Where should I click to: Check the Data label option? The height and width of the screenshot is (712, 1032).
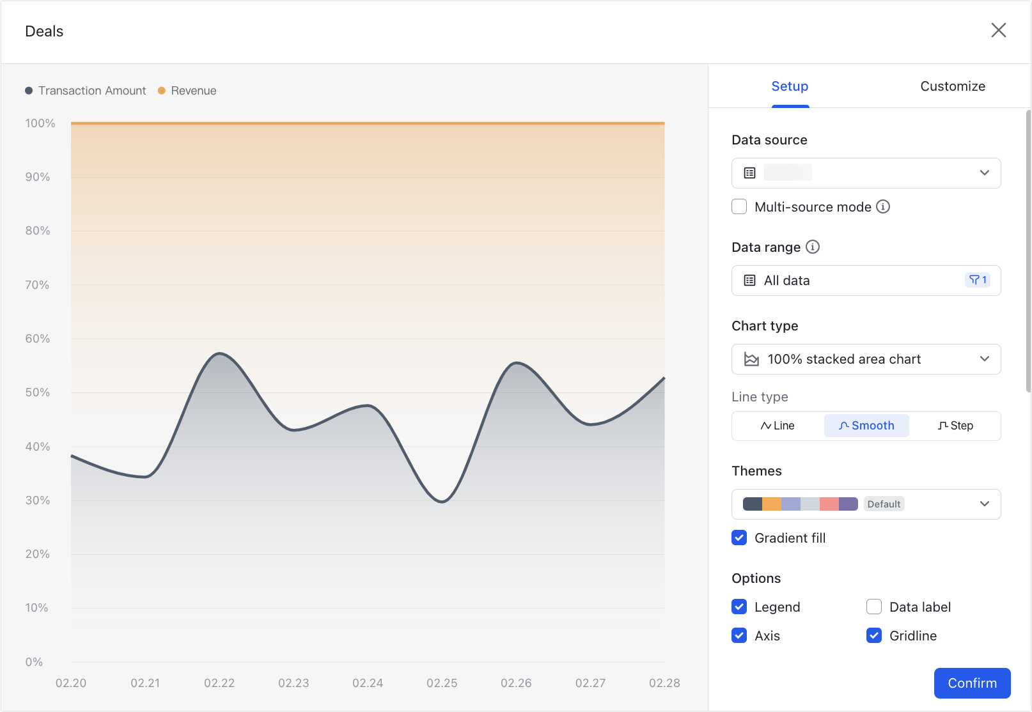874,607
